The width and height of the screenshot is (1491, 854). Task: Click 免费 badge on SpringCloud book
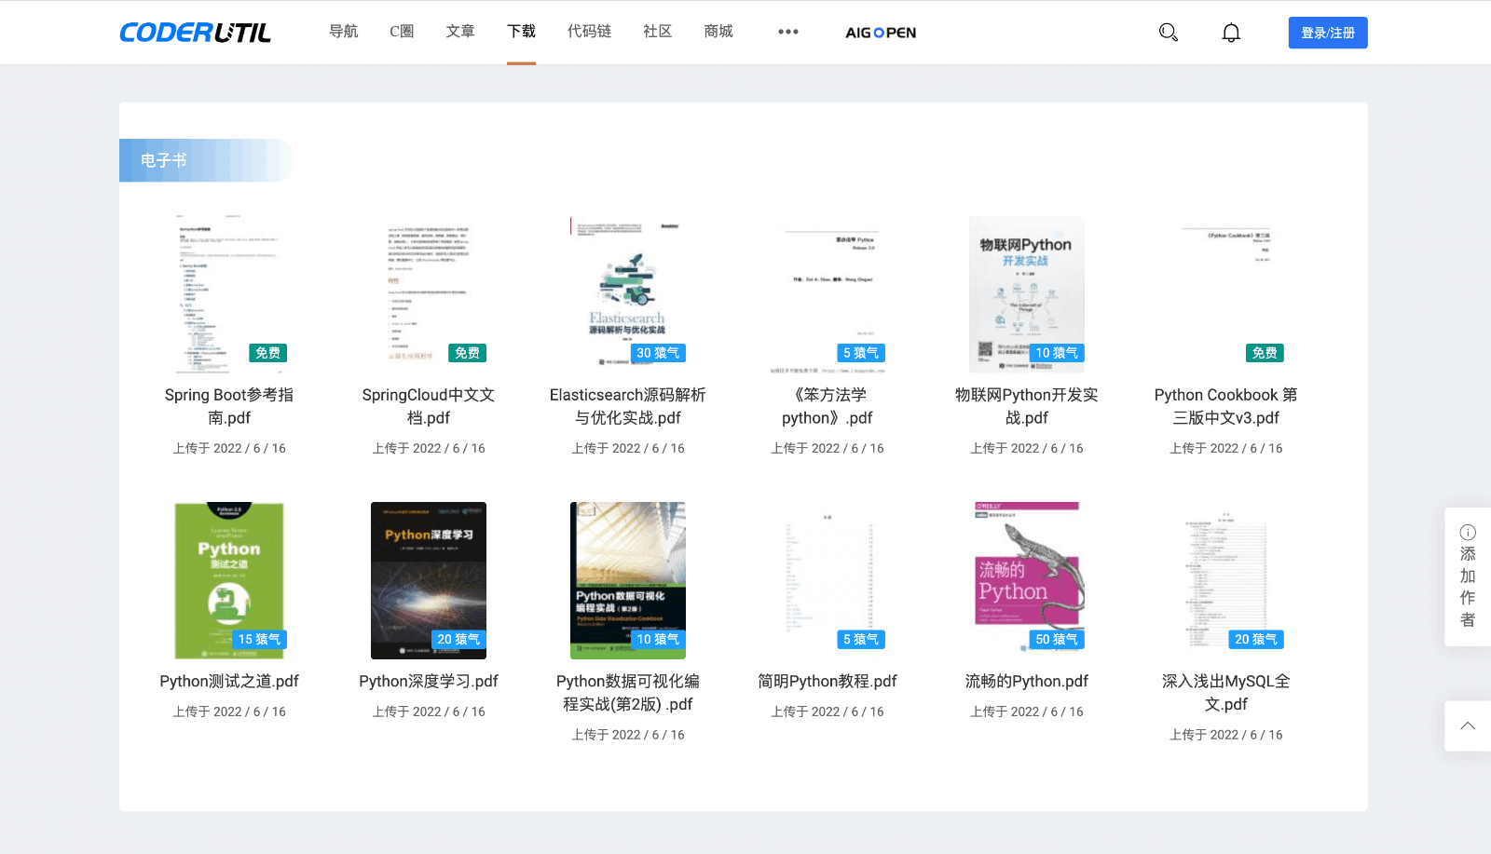pos(467,353)
